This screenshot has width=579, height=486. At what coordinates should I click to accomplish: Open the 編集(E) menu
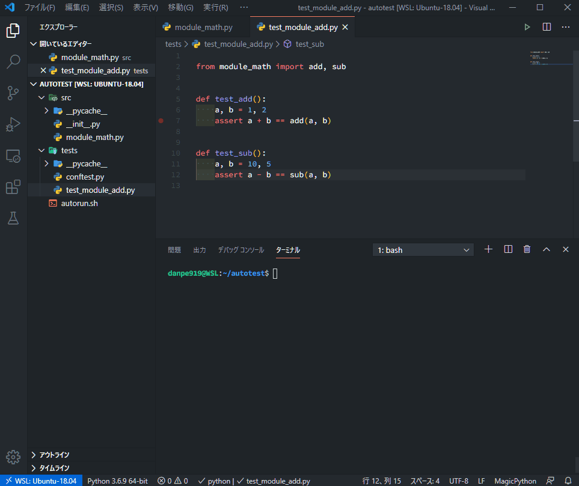tap(77, 7)
